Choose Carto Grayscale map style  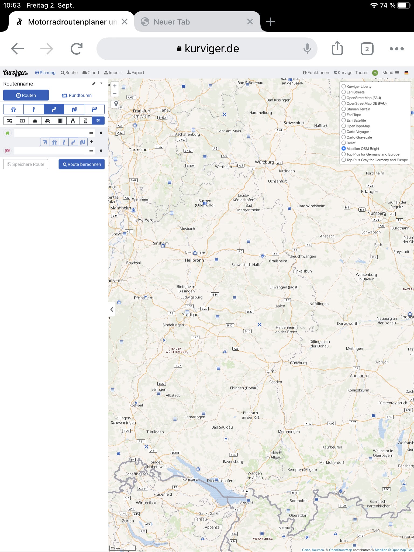(x=344, y=137)
